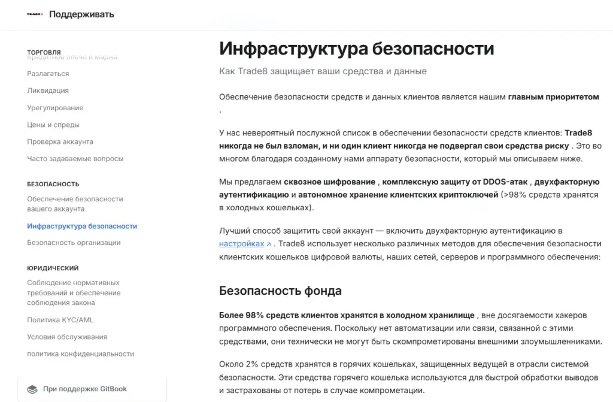Image resolution: width=613 pixels, height=402 pixels.
Task: Follow the настройках hyperlink
Action: click(242, 244)
